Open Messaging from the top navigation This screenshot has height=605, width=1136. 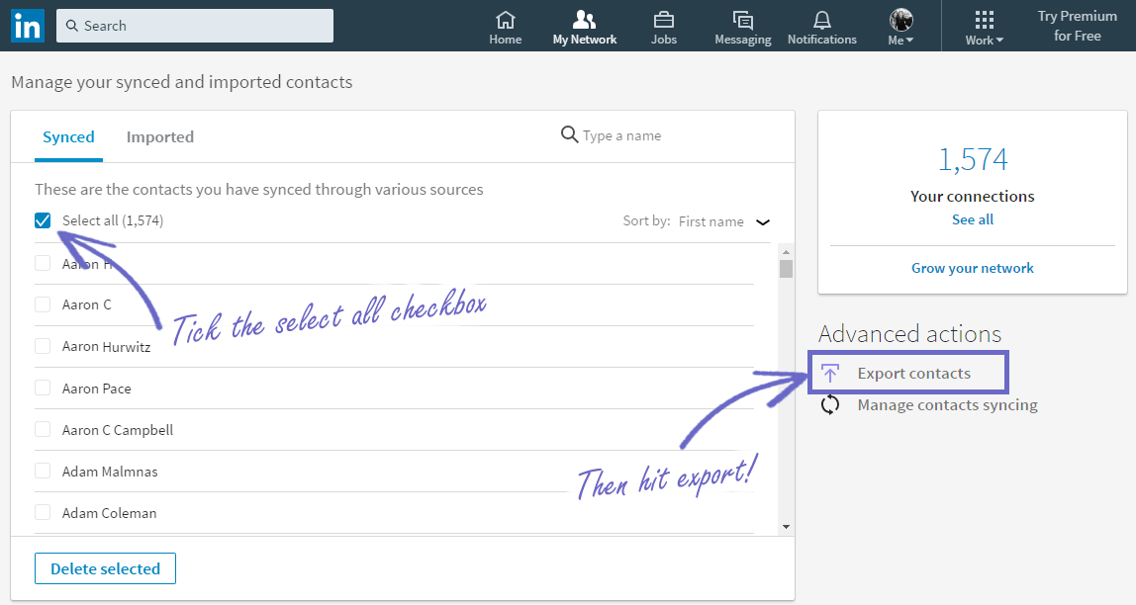[x=742, y=25]
